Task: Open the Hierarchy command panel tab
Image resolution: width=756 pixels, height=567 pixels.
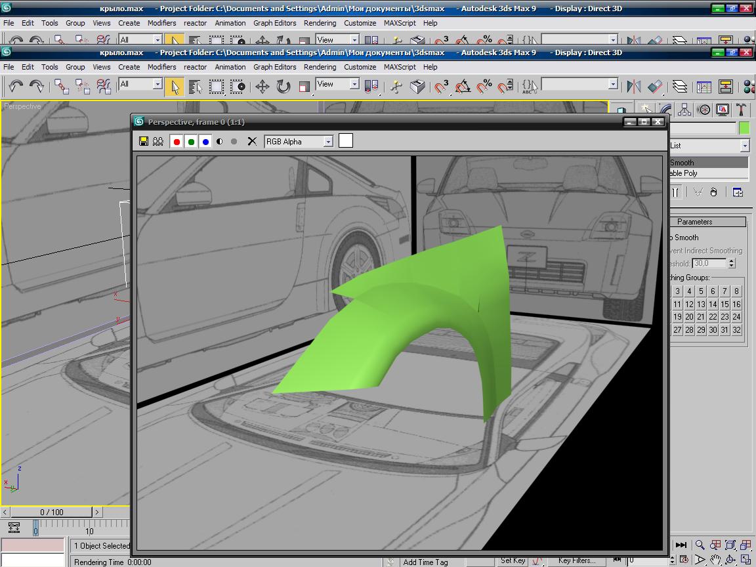Action: (x=684, y=110)
